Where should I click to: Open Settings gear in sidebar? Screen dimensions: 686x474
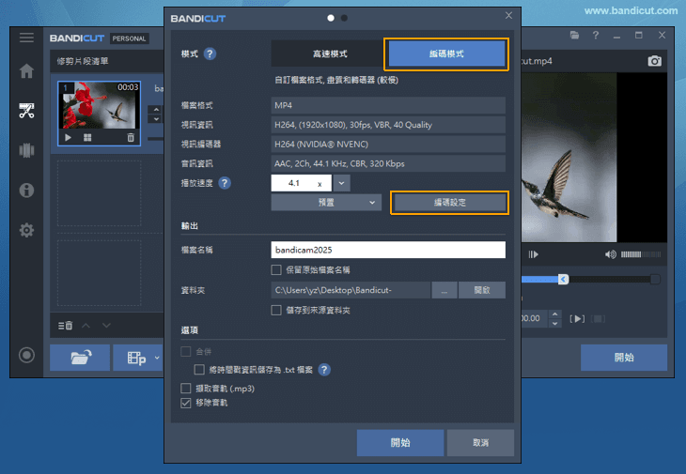point(26,230)
